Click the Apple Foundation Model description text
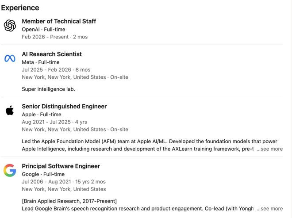The width and height of the screenshot is (292, 218). tap(137, 141)
